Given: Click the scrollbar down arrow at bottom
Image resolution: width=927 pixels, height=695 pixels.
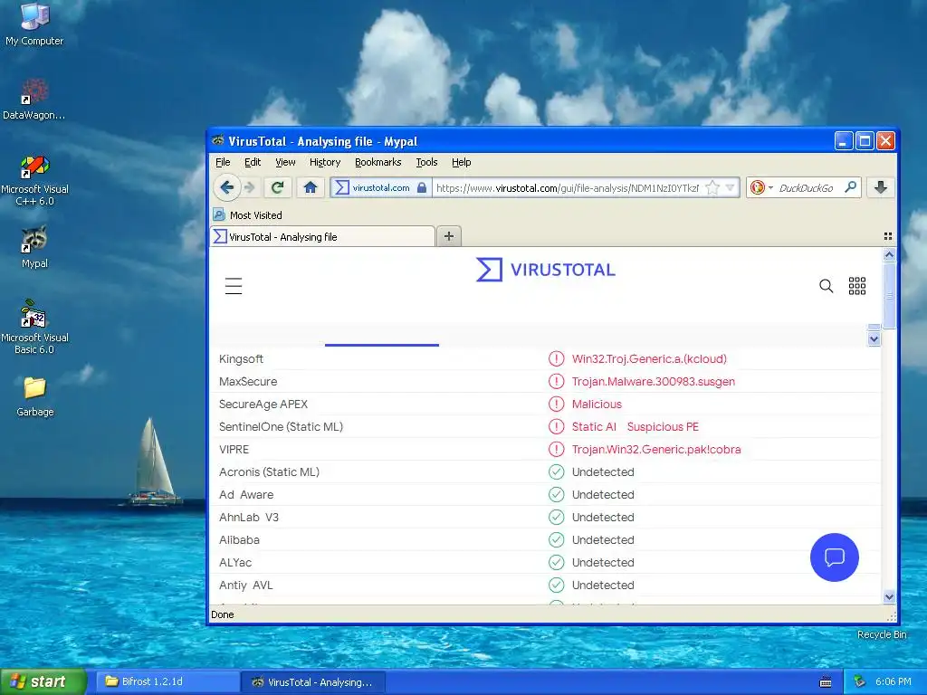Looking at the screenshot, I should [x=889, y=597].
